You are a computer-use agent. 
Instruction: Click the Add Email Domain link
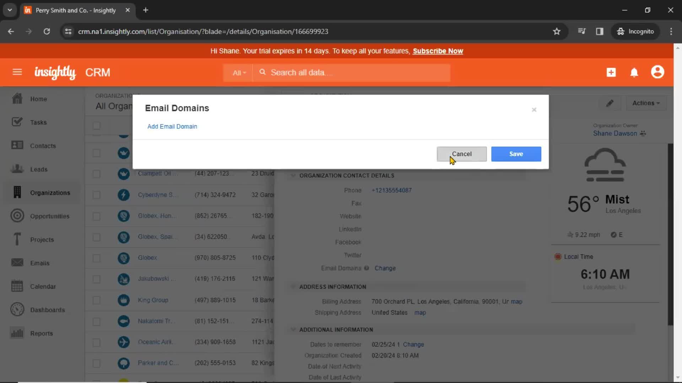click(172, 126)
